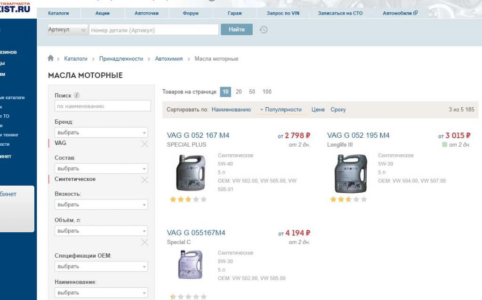Sort products by Сроку

click(x=338, y=110)
